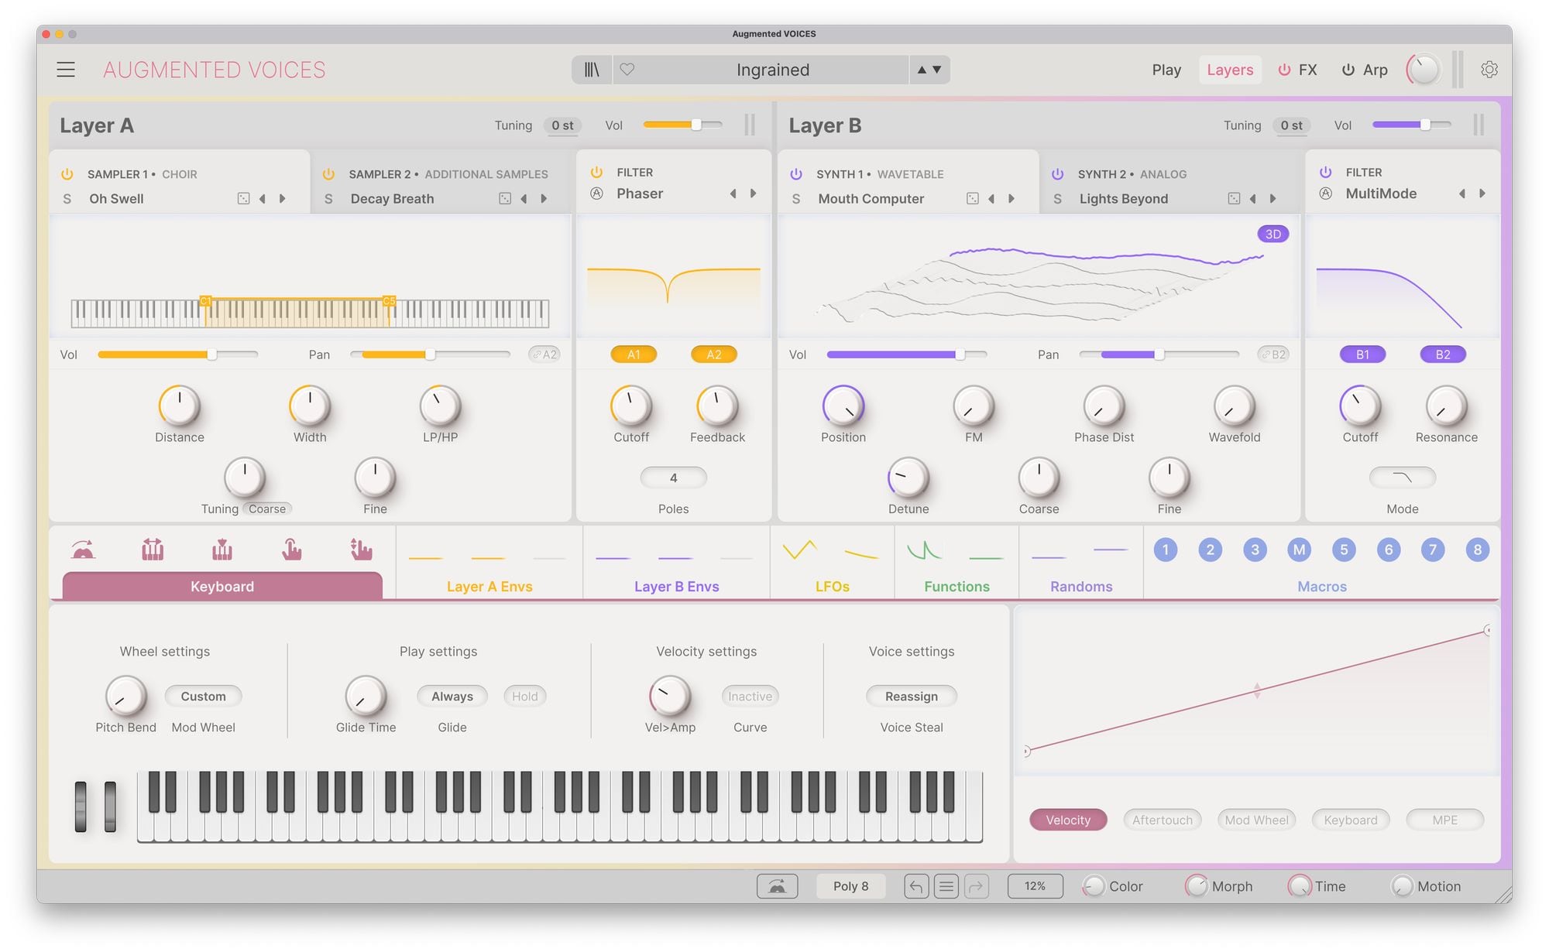The width and height of the screenshot is (1549, 952).
Task: Open the Layer A Envs tab
Action: [x=489, y=587]
